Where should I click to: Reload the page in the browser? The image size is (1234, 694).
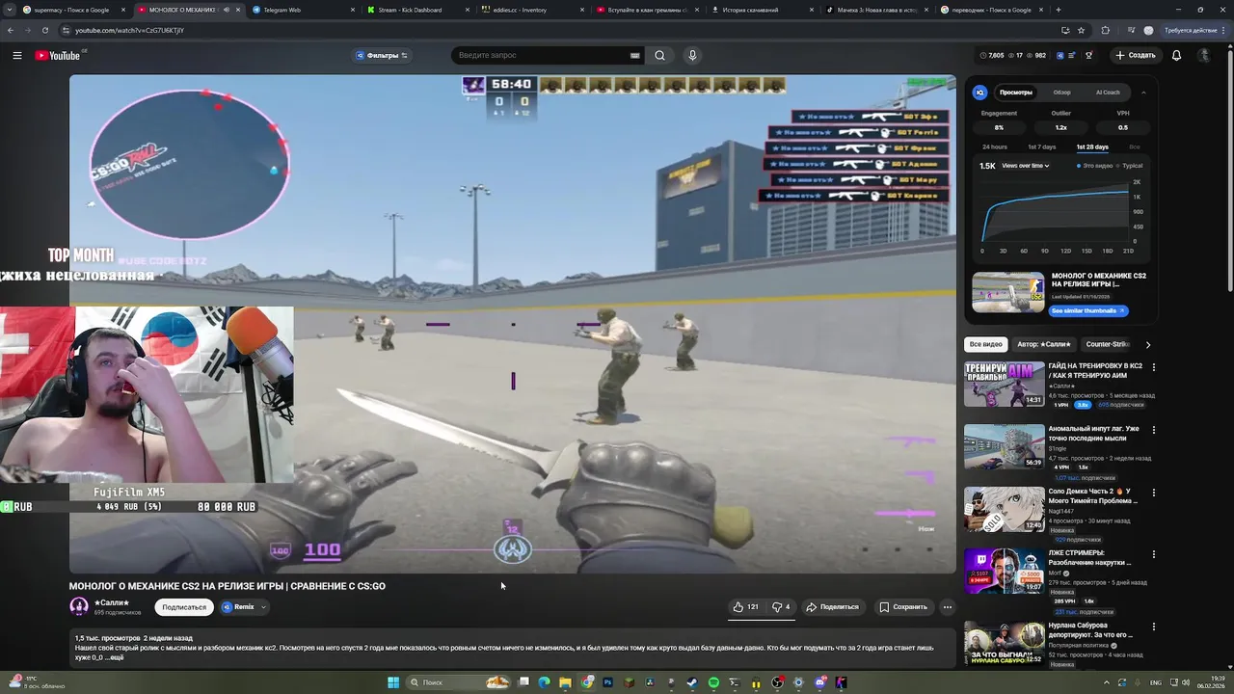click(x=44, y=30)
